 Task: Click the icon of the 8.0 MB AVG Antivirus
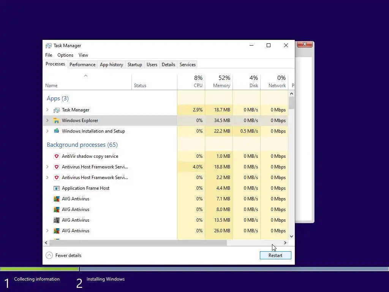[x=57, y=209]
